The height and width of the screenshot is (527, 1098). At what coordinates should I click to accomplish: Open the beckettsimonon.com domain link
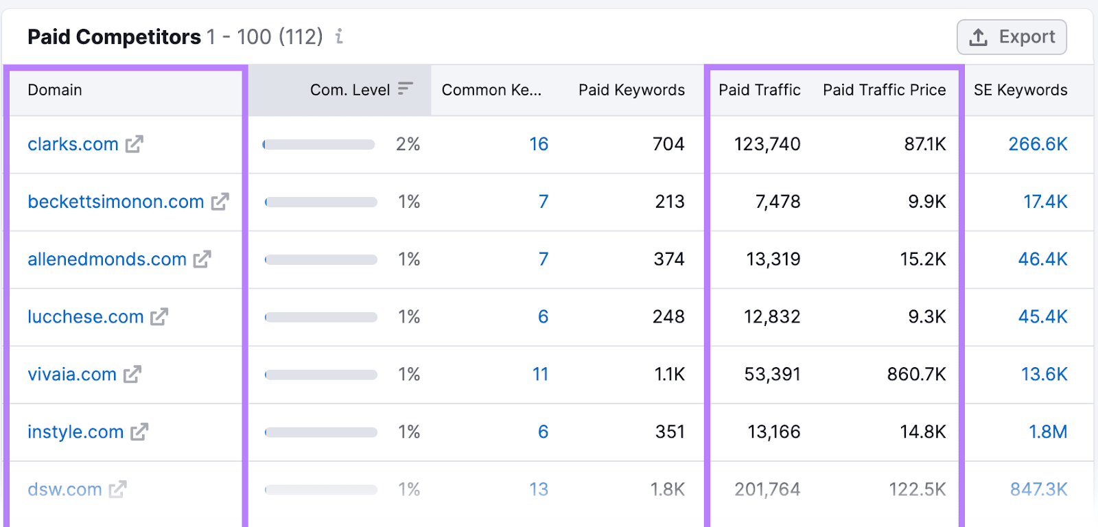(x=116, y=202)
